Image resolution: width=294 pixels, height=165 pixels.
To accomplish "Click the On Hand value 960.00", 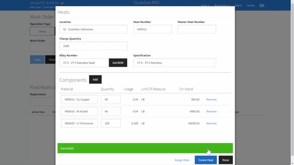I will tap(195, 99).
